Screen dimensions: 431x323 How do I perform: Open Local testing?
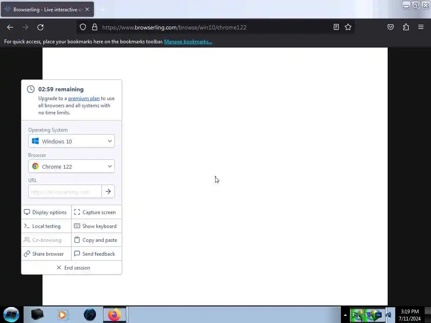[46, 226]
